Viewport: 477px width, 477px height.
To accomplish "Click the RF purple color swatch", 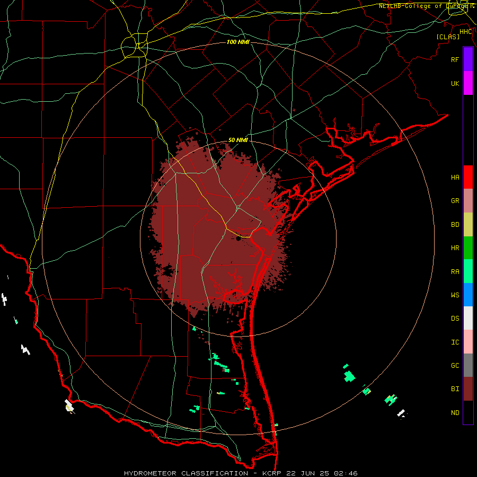I will pyautogui.click(x=468, y=59).
